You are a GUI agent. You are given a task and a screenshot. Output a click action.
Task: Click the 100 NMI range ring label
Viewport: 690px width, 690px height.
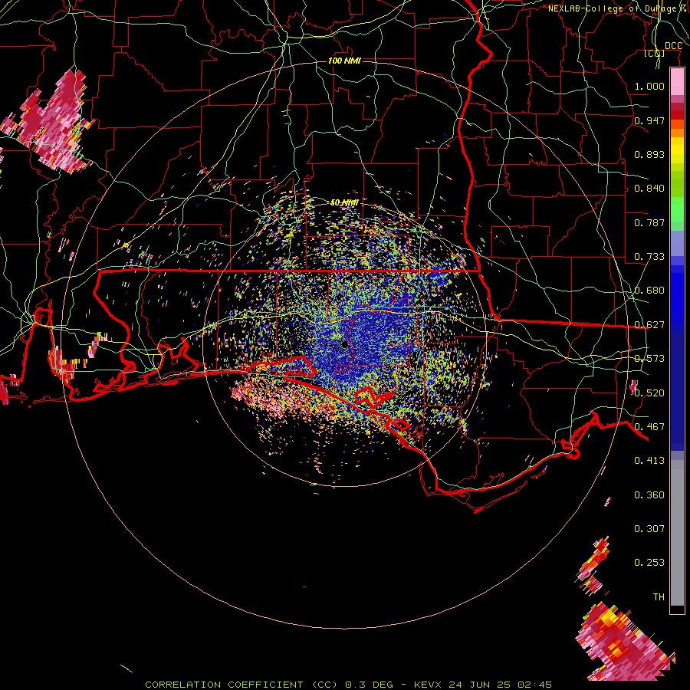pyautogui.click(x=344, y=61)
